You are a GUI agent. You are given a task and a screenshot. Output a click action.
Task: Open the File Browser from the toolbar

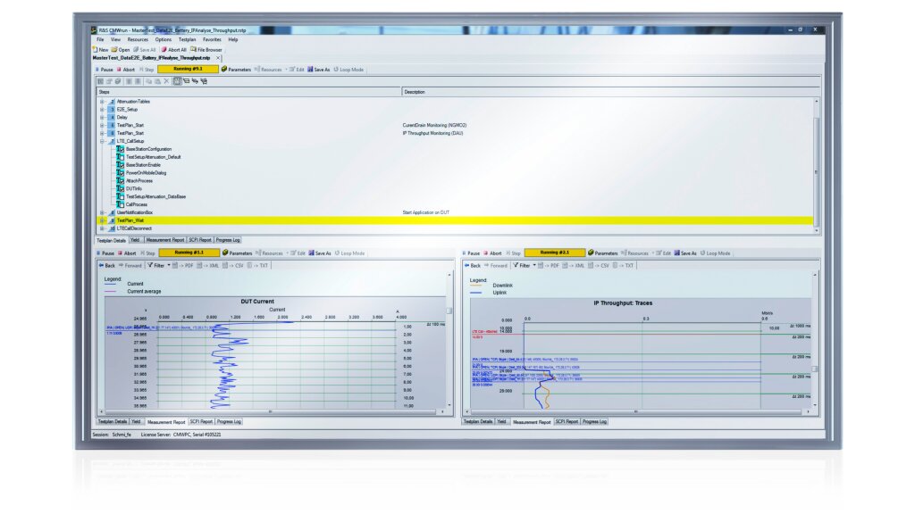pyautogui.click(x=206, y=50)
